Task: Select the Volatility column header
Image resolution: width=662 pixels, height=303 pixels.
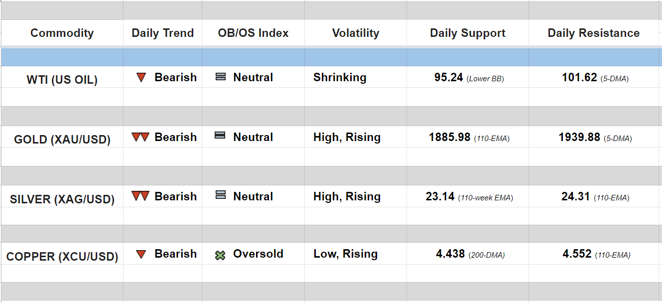Action: (x=356, y=33)
